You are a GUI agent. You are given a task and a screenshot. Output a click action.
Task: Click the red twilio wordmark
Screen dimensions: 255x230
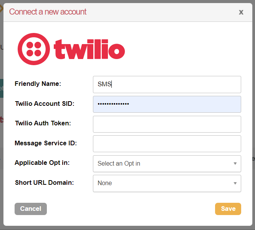pyautogui.click(x=89, y=49)
